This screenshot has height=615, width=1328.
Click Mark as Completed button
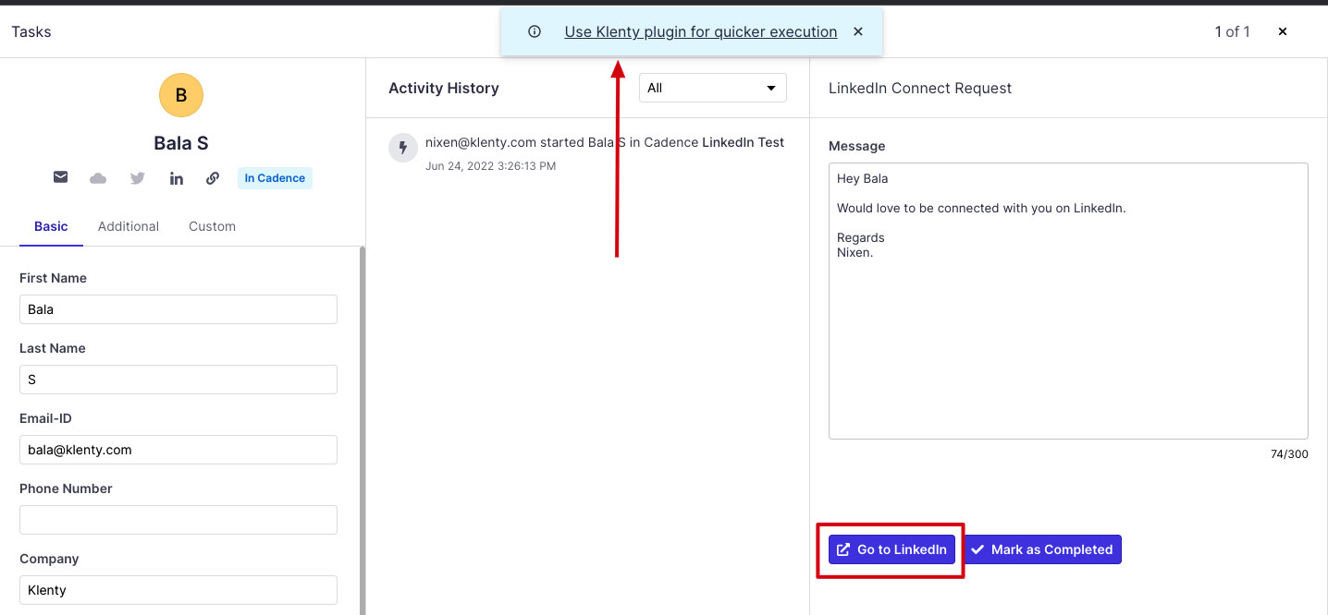point(1042,549)
